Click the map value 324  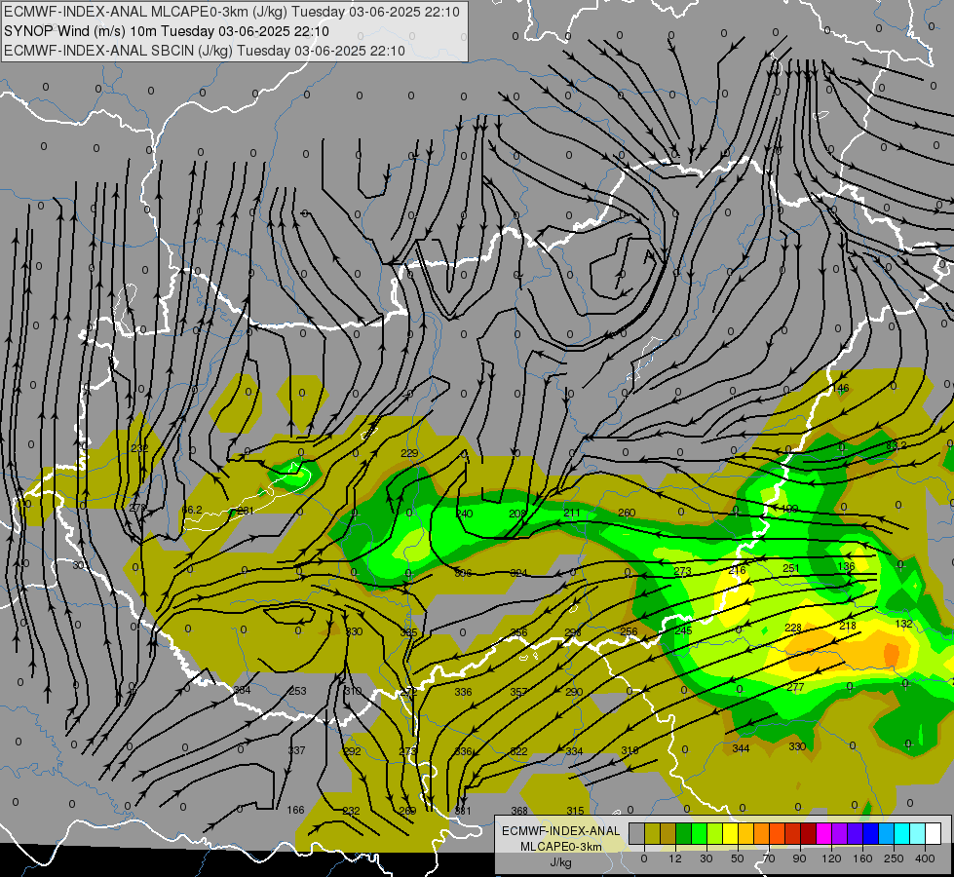click(518, 573)
